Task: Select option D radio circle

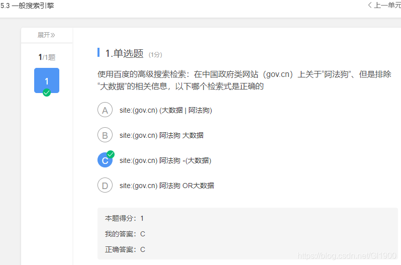Action: click(105, 185)
